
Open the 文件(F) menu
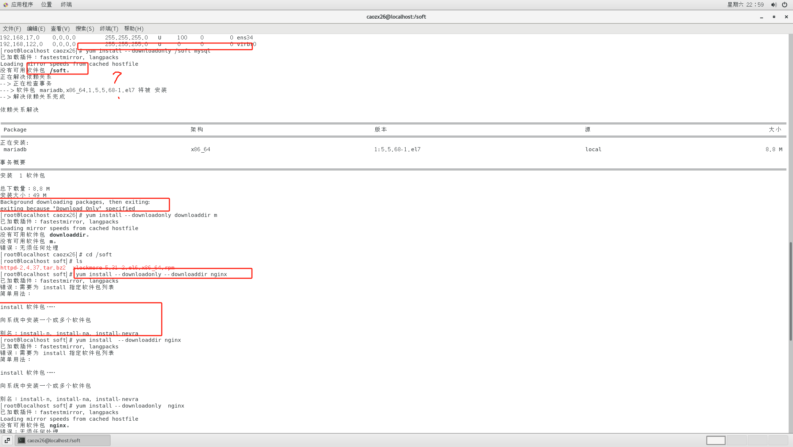tap(12, 28)
